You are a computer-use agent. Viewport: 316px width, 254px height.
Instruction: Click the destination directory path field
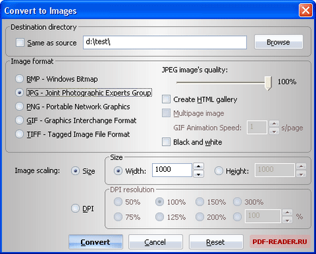coord(165,42)
